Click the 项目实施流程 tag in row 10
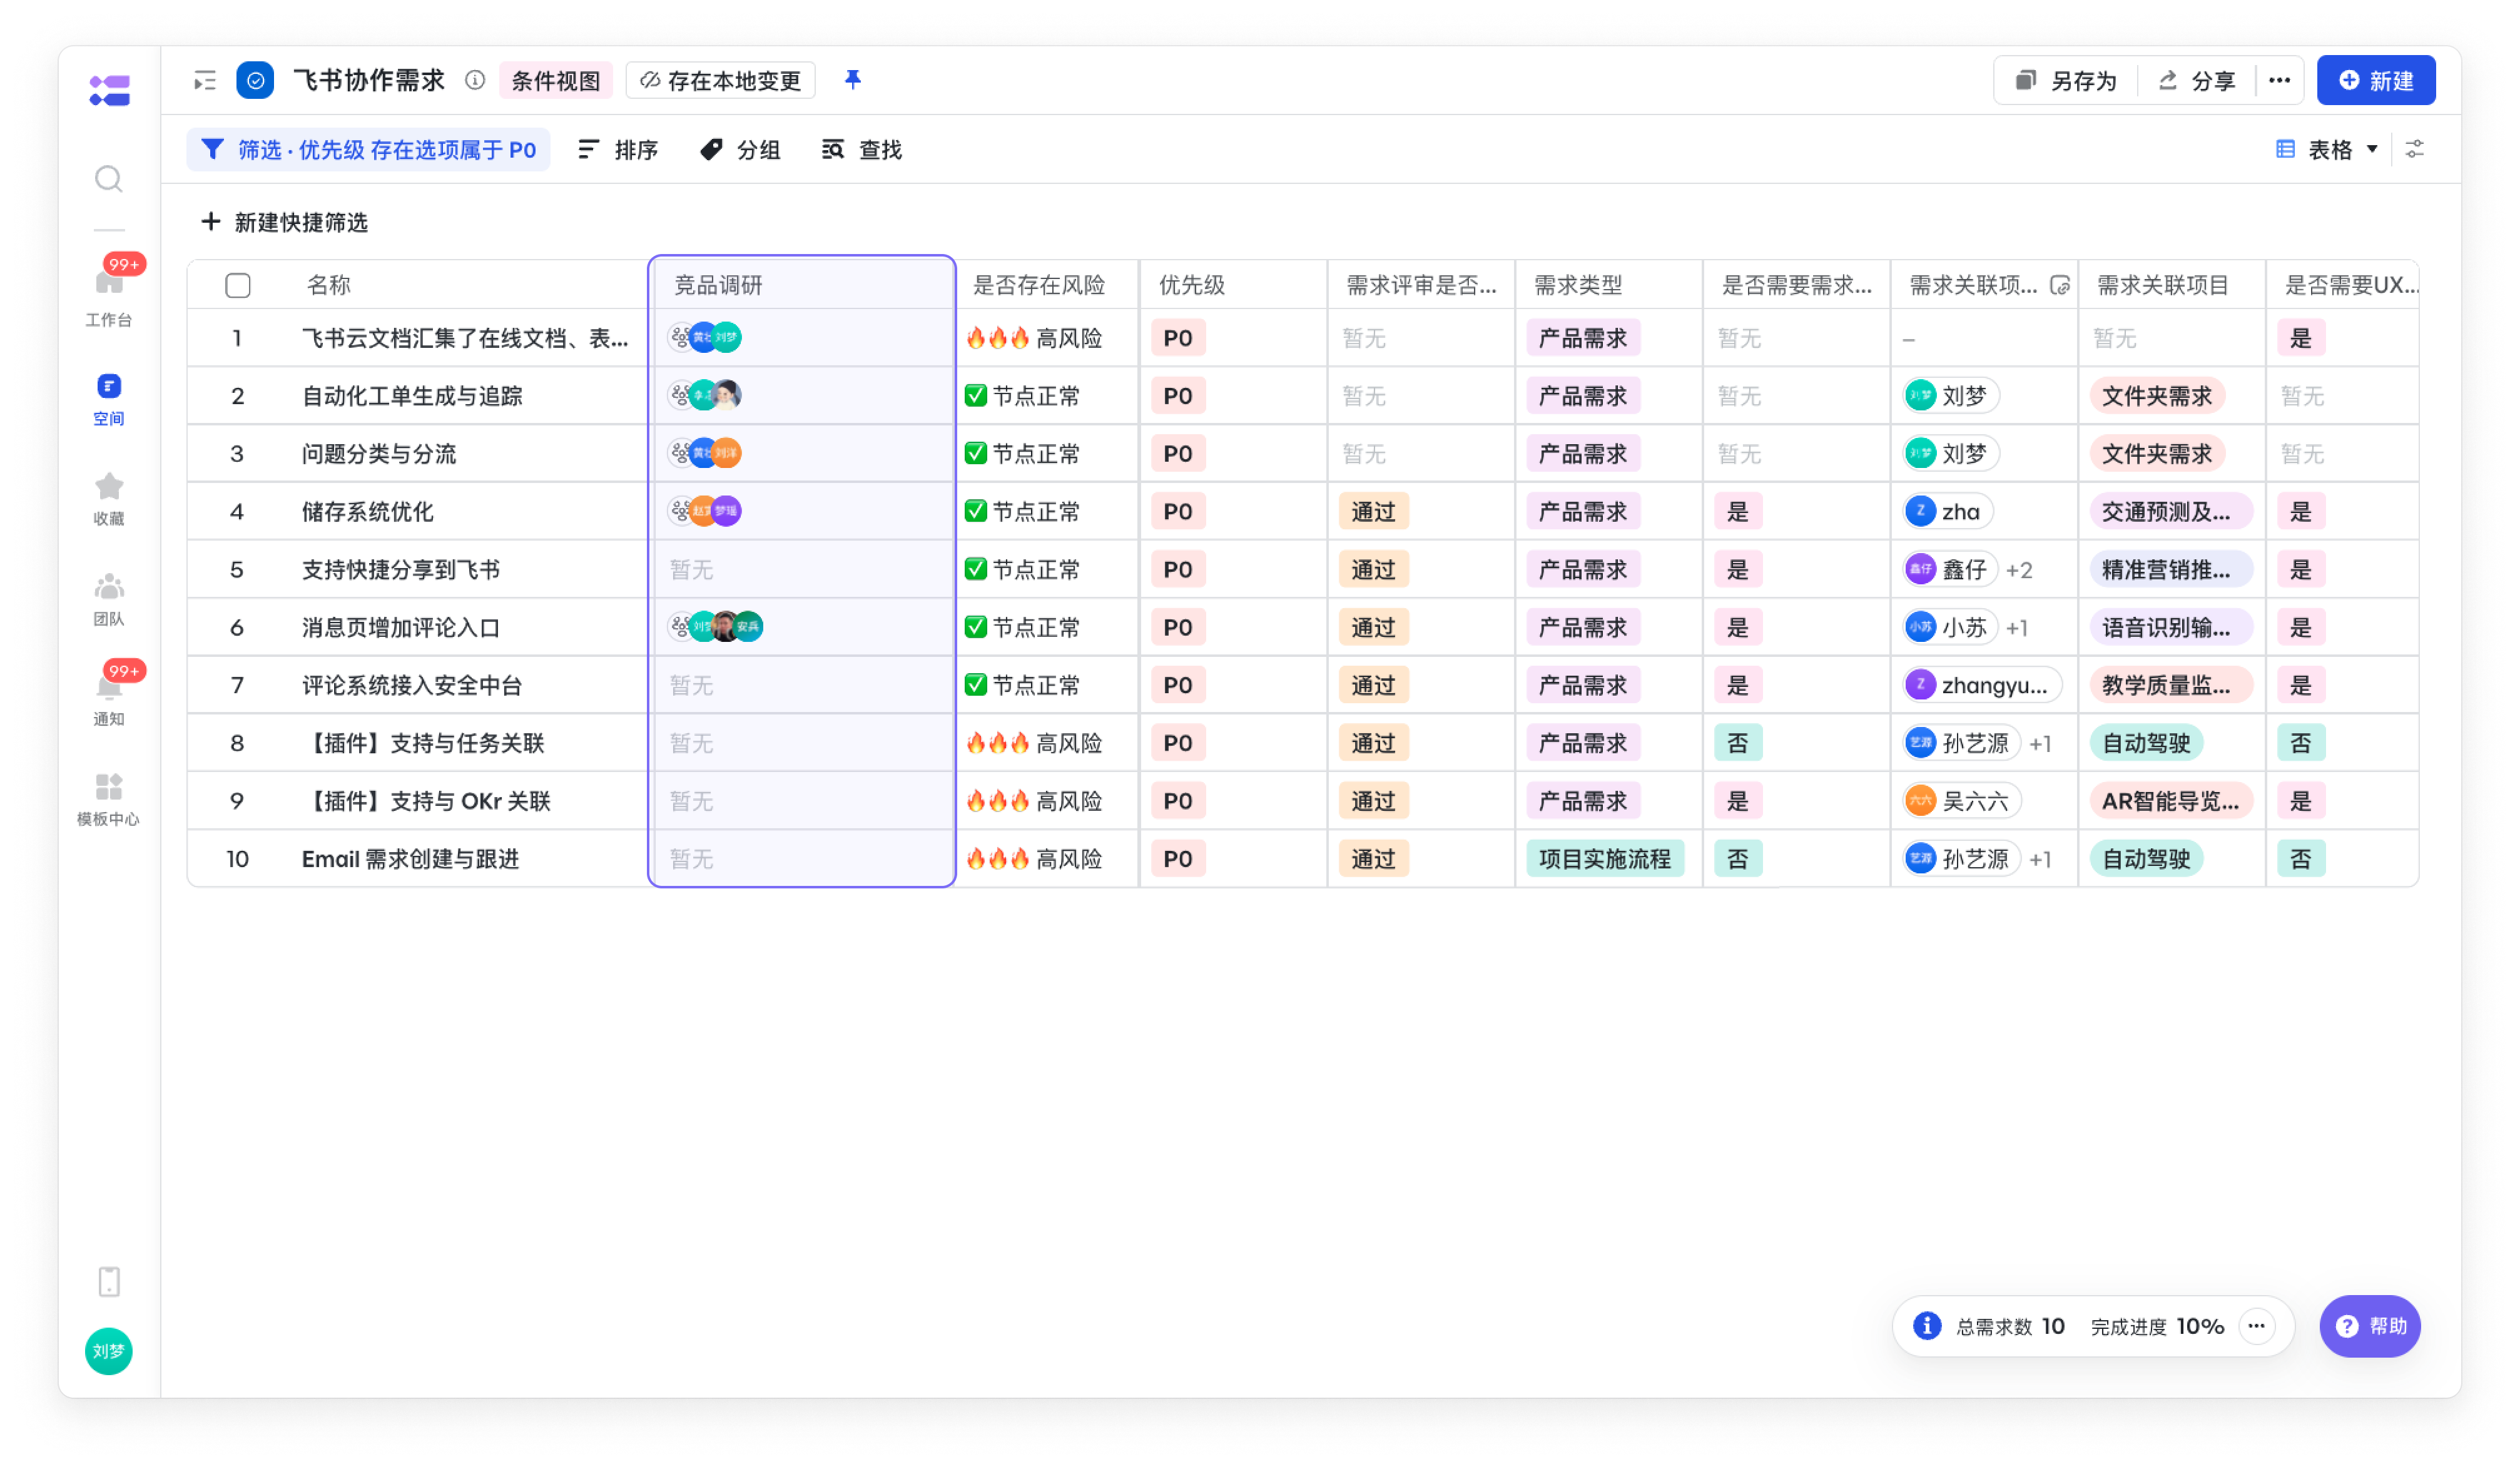This screenshot has width=2520, height=1469. point(1605,859)
